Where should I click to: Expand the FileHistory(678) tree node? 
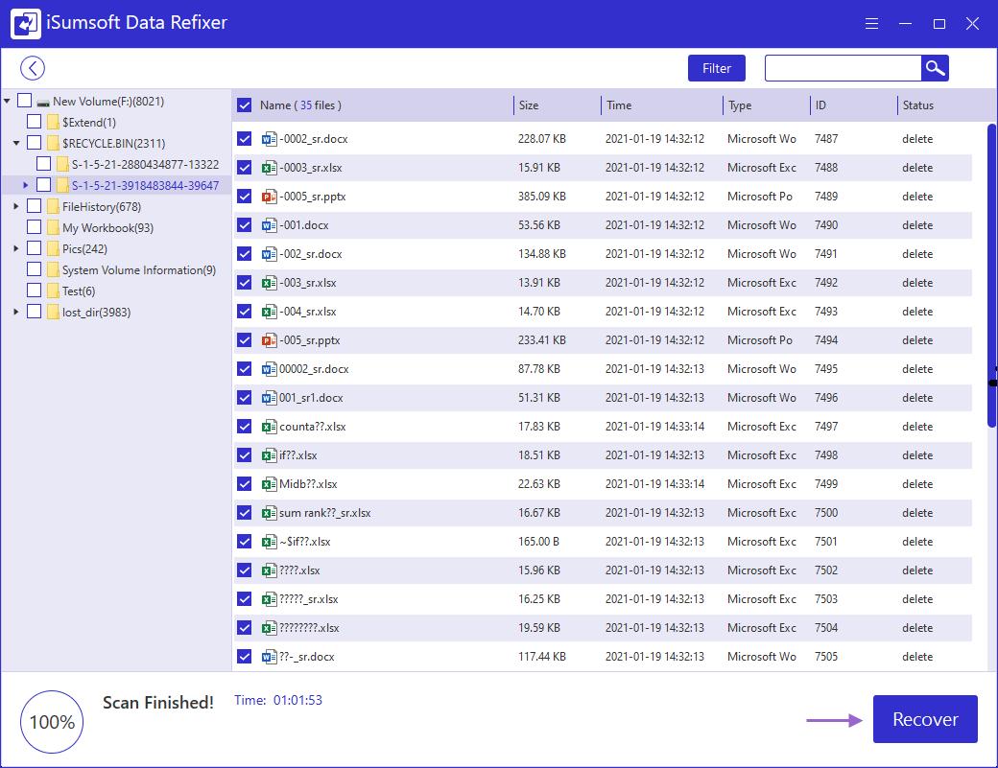pyautogui.click(x=16, y=206)
